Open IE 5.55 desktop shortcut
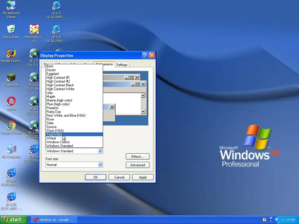The height and width of the screenshot is (224, 299). pyautogui.click(x=11, y=201)
